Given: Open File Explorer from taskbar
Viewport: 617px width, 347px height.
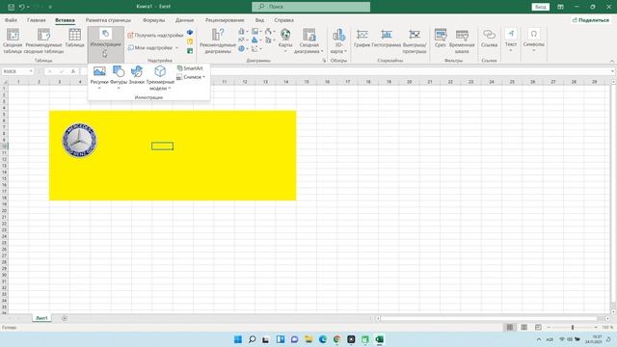Looking at the screenshot, I should click(x=308, y=339).
